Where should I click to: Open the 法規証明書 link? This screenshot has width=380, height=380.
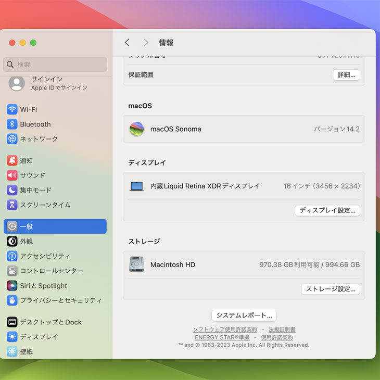pyautogui.click(x=282, y=330)
